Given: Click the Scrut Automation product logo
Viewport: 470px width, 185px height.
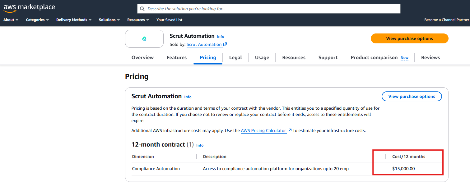Looking at the screenshot, I should coord(144,39).
